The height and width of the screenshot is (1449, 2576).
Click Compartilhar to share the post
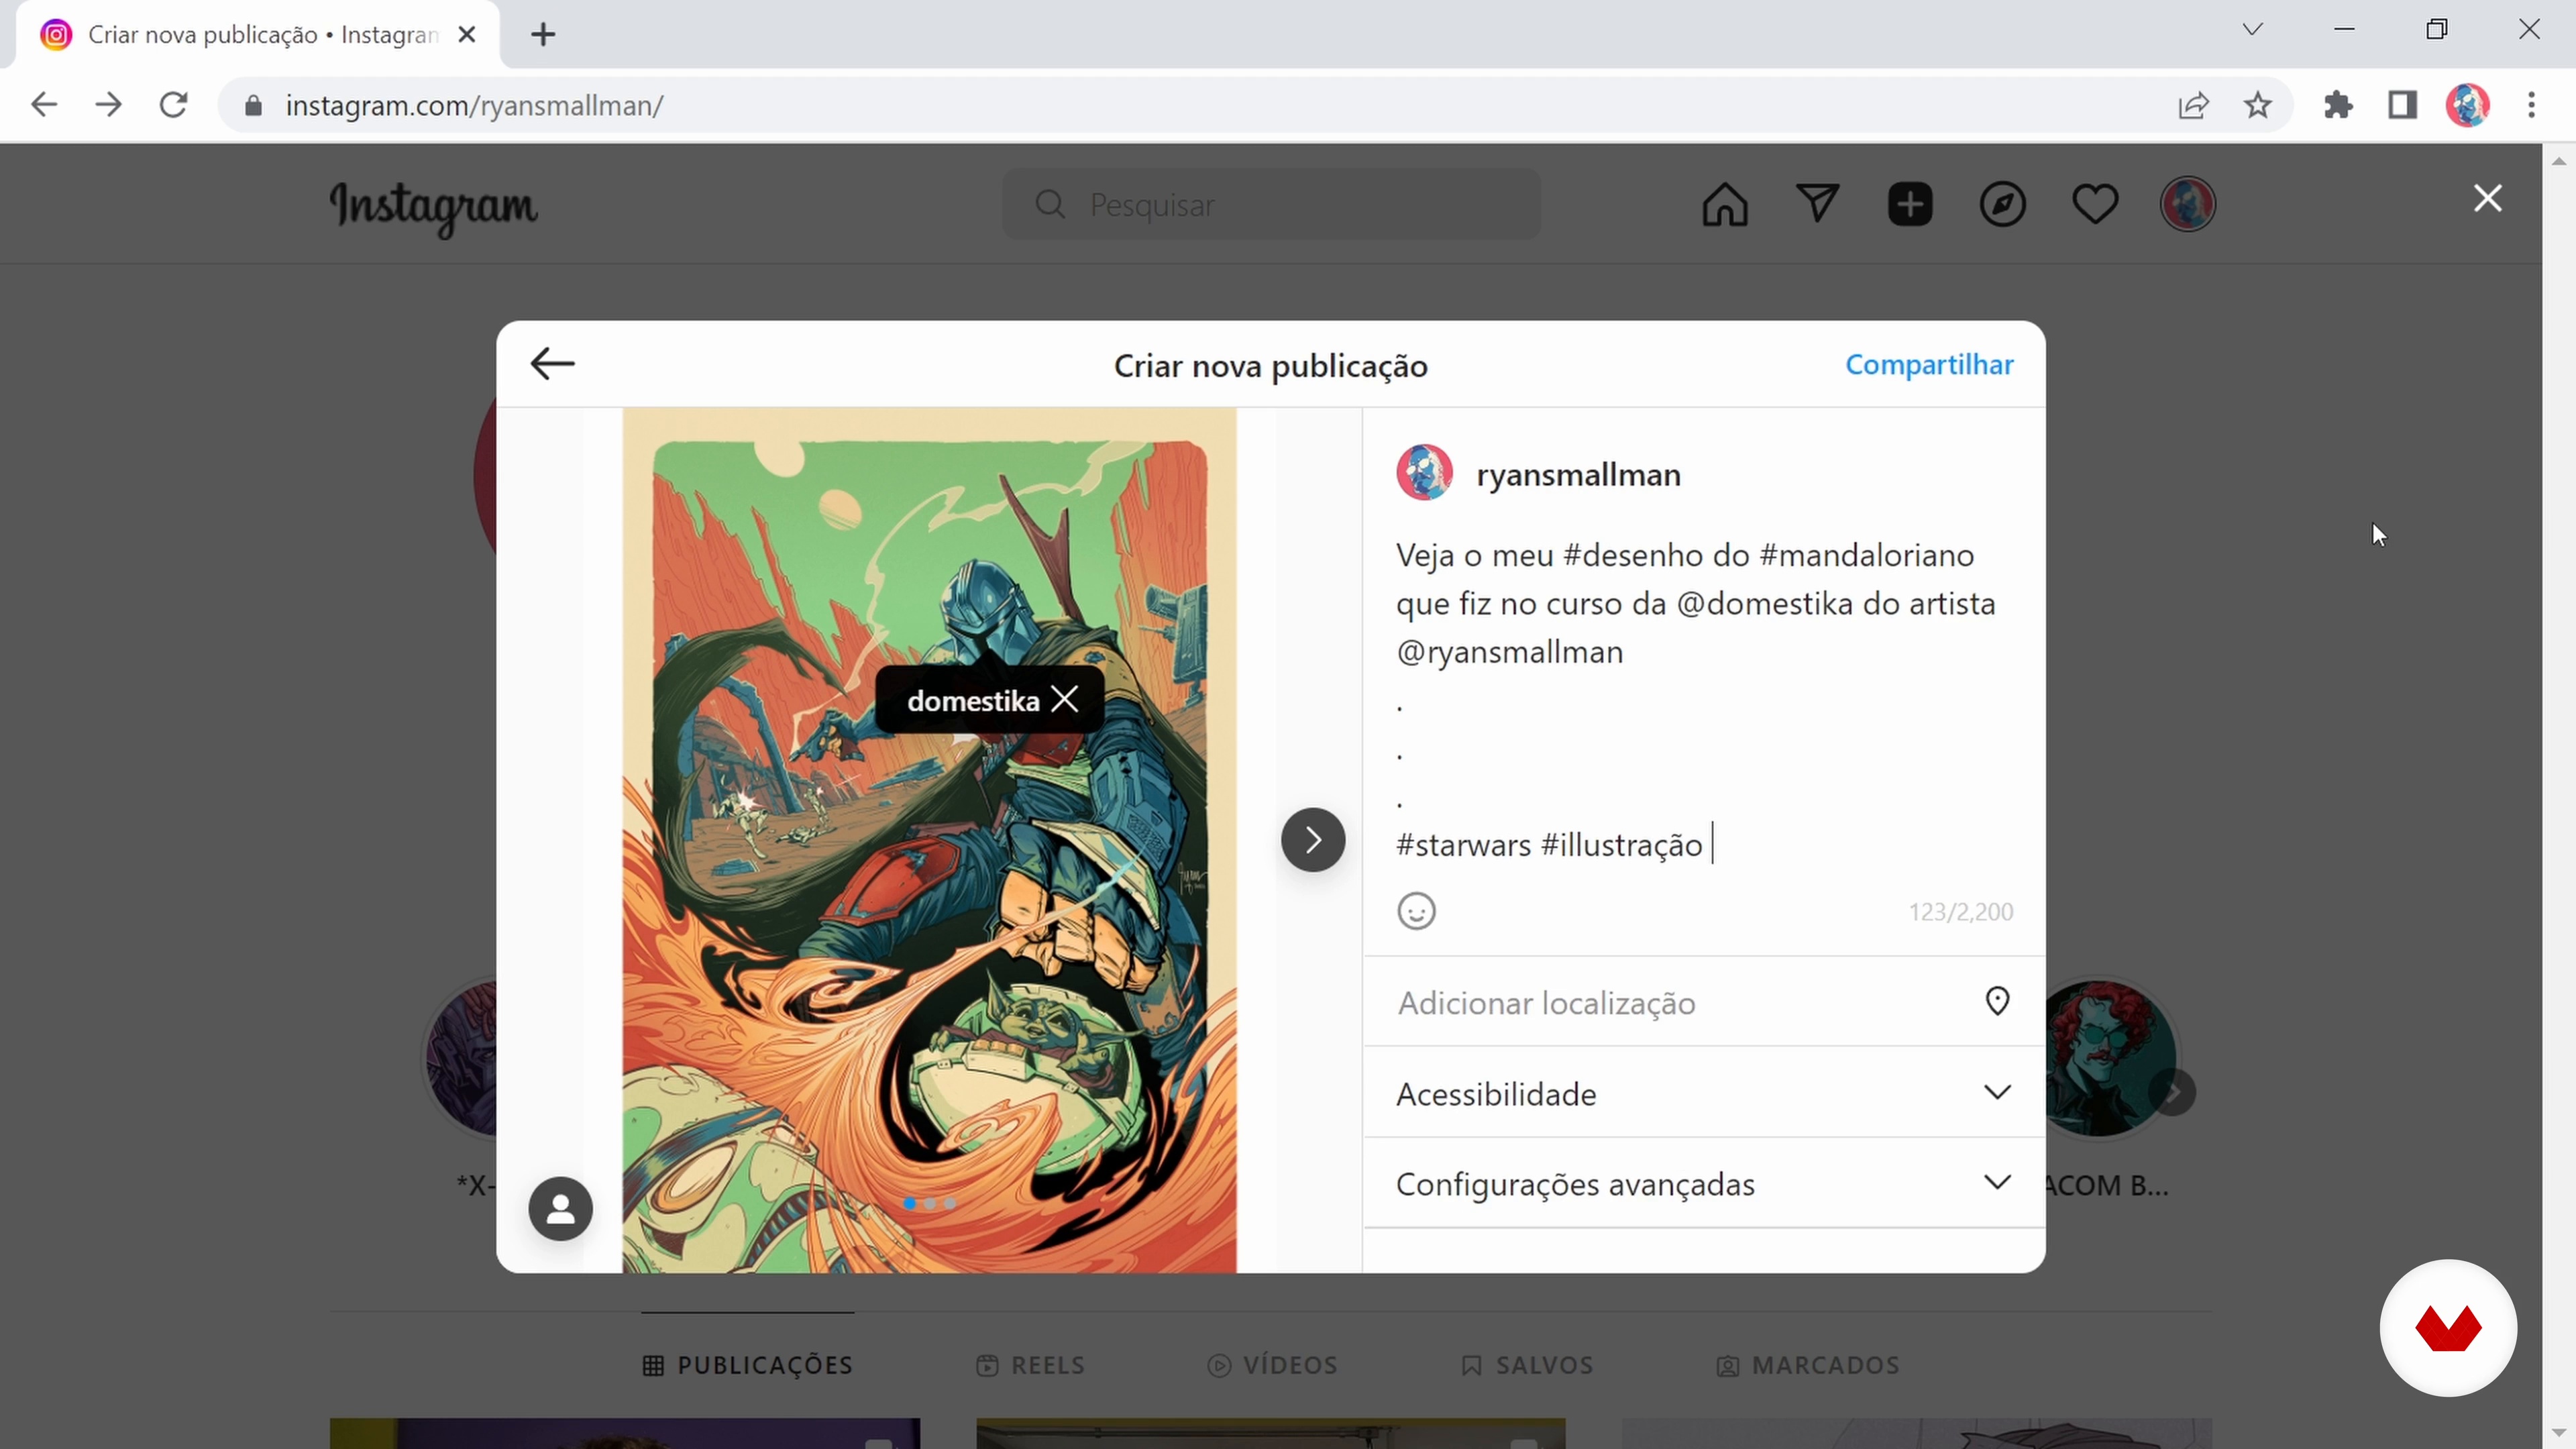pos(1929,365)
